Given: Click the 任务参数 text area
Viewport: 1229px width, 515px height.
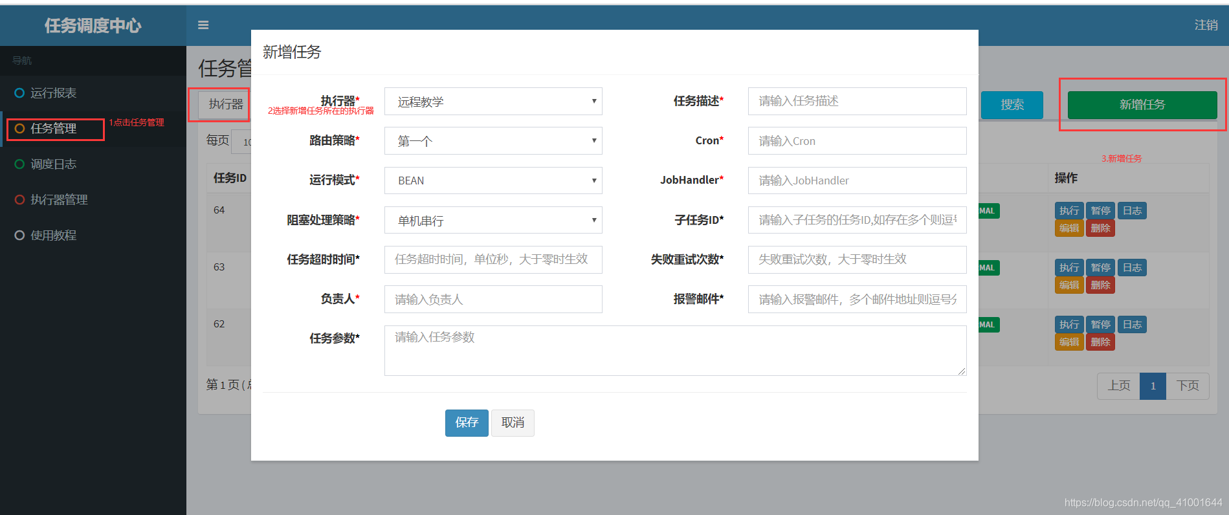Looking at the screenshot, I should coord(675,351).
